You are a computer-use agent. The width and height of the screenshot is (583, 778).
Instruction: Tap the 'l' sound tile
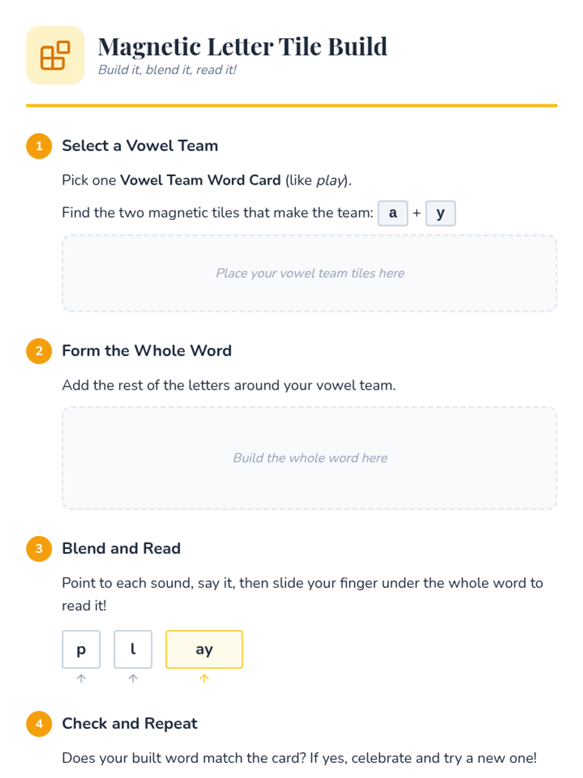133,649
